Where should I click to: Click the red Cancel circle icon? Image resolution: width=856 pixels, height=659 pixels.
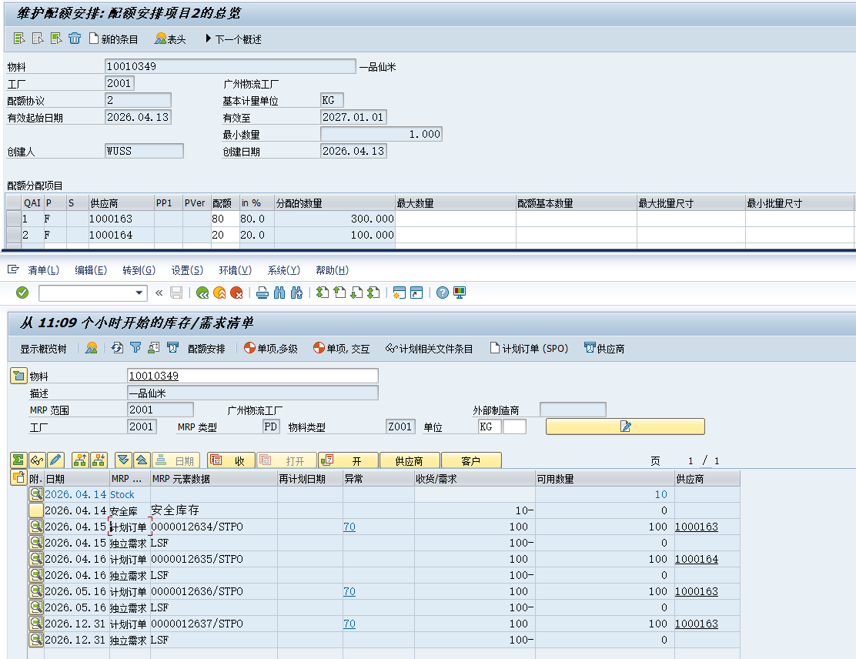237,293
